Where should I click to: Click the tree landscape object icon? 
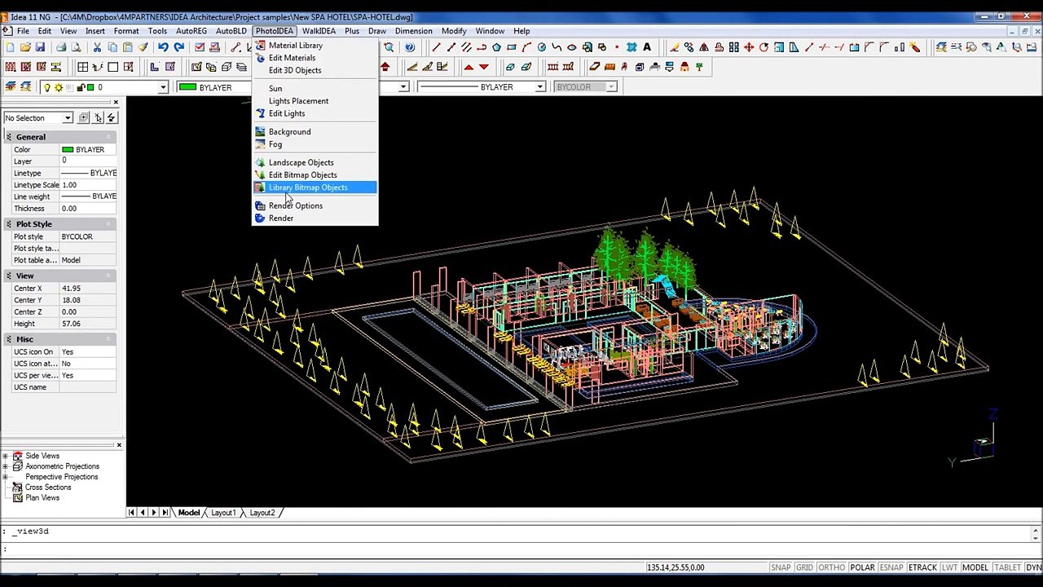(x=699, y=67)
